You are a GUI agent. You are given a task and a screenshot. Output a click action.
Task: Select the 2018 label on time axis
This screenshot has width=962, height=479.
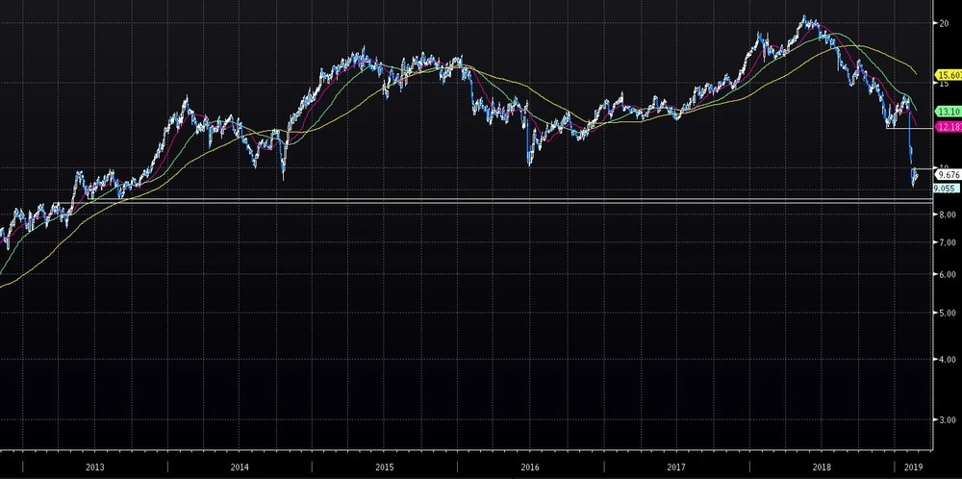tap(821, 466)
